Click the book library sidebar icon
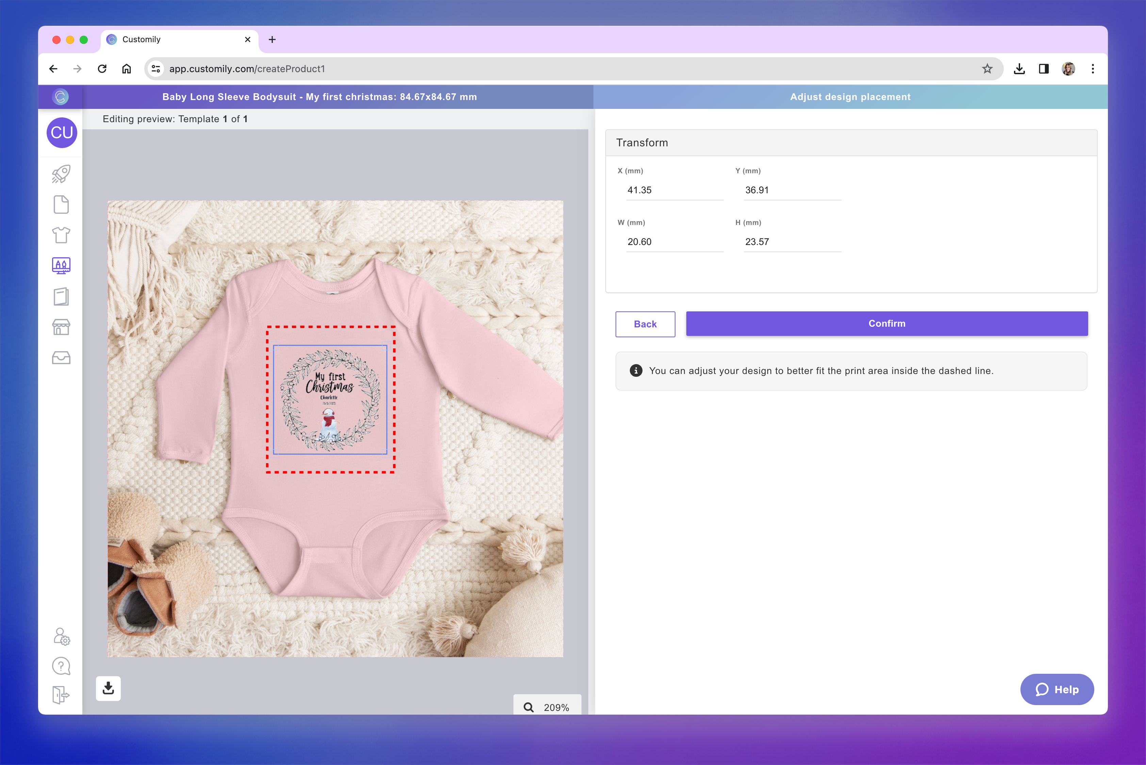 pyautogui.click(x=61, y=296)
